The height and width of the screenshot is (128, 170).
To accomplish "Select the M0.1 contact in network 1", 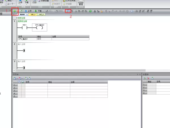I will [24, 28].
